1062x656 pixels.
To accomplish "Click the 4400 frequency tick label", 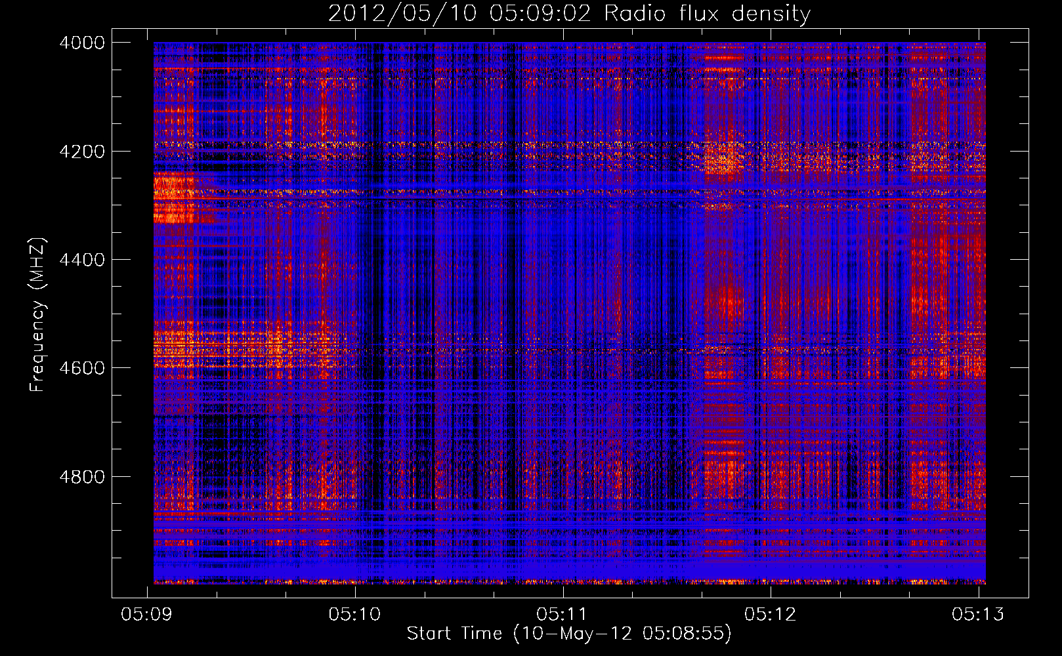I will click(82, 260).
